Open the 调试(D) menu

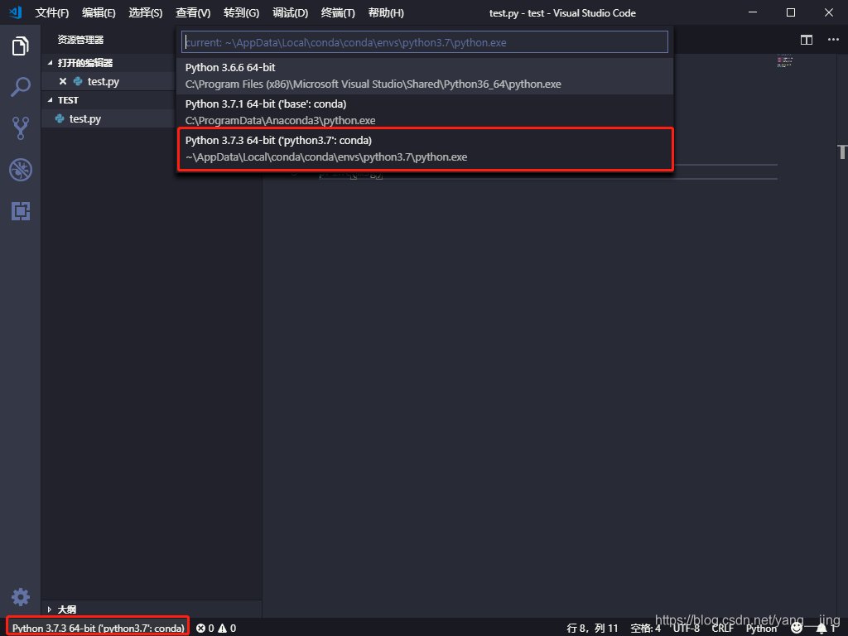coord(291,13)
